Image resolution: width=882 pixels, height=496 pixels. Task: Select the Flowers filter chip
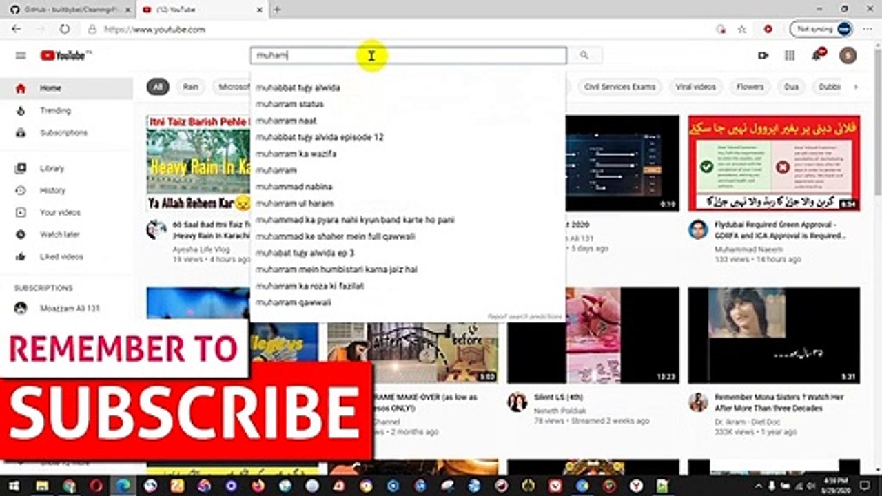coord(750,87)
